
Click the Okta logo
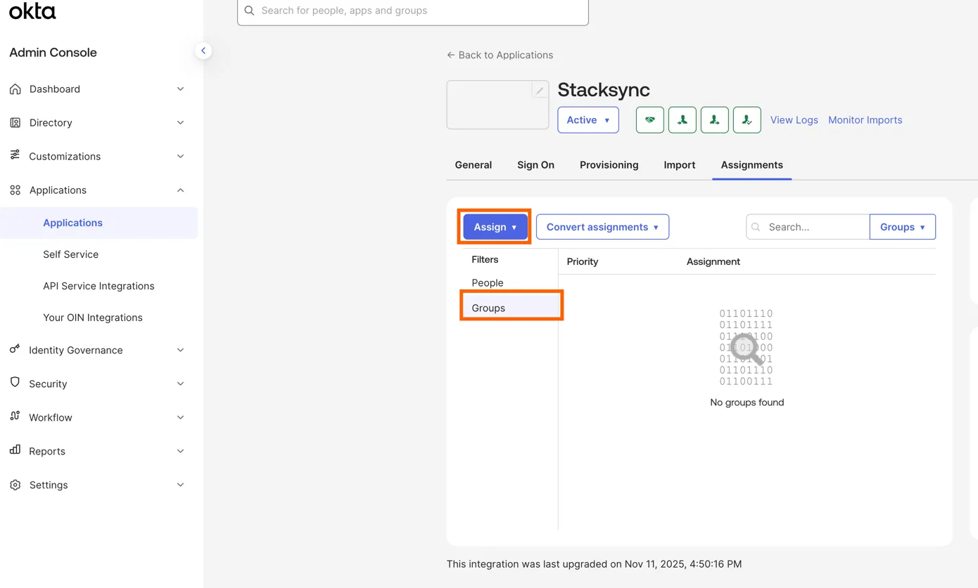pos(32,10)
